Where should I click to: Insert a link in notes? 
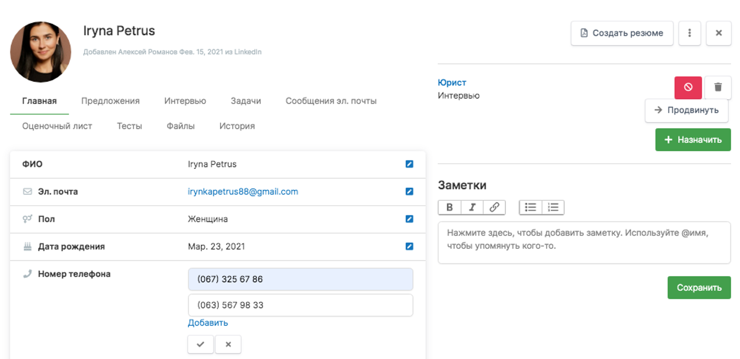pyautogui.click(x=494, y=207)
